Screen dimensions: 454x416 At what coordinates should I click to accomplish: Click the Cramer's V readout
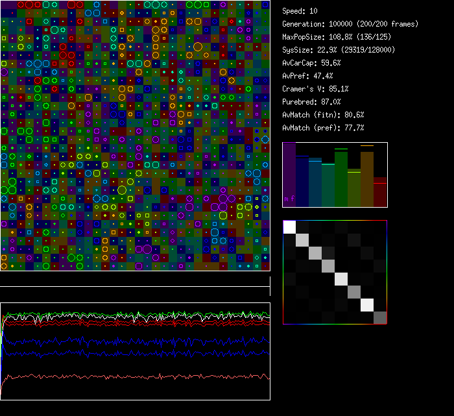click(315, 89)
